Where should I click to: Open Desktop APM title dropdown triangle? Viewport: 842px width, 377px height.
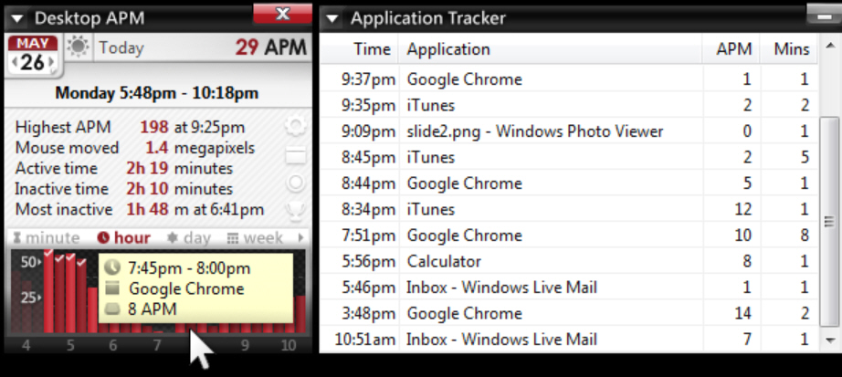pos(17,19)
